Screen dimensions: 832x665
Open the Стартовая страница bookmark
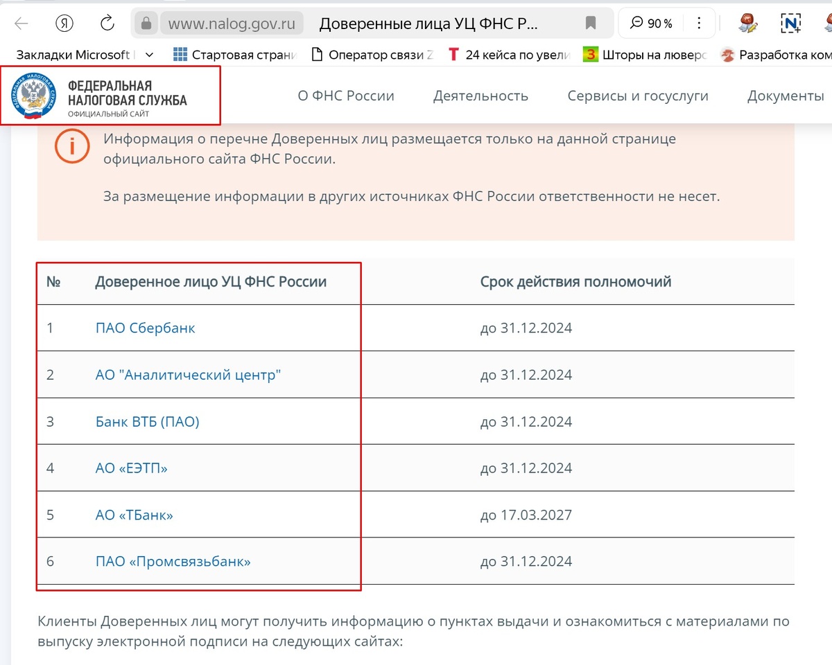tap(234, 55)
